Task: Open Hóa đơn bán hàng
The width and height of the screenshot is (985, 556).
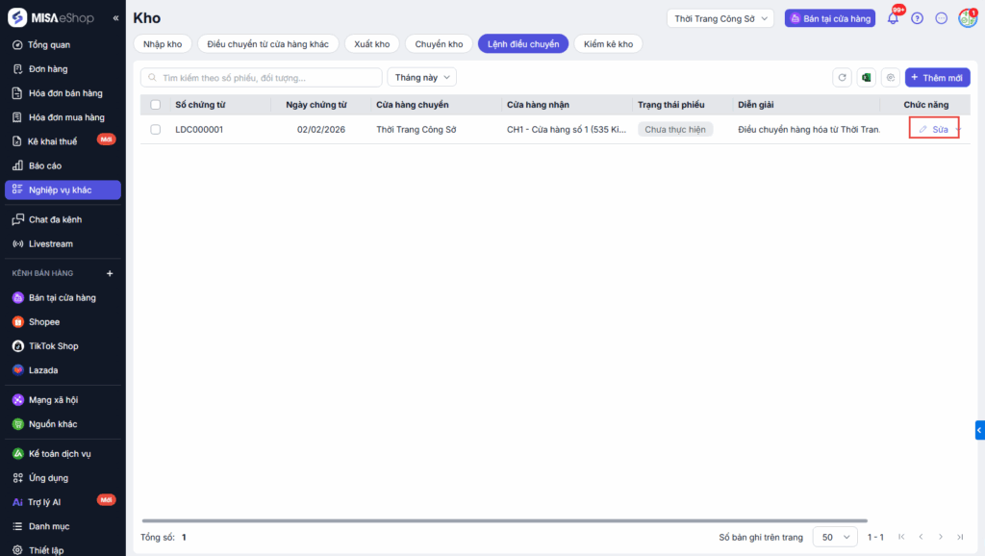Action: 65,93
